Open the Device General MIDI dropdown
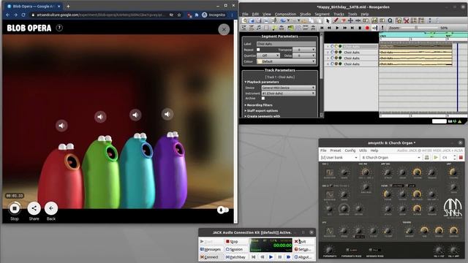This screenshot has height=263, width=468. (x=288, y=88)
